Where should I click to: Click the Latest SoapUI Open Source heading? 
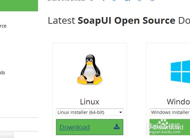coord(119,21)
